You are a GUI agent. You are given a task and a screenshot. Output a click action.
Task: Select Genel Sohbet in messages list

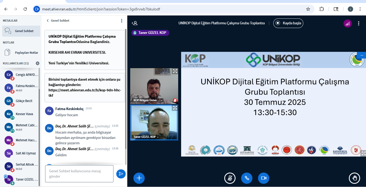(x=21, y=31)
